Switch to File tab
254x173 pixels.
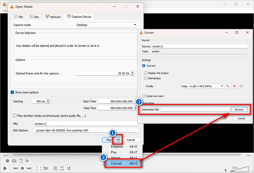coord(18,17)
